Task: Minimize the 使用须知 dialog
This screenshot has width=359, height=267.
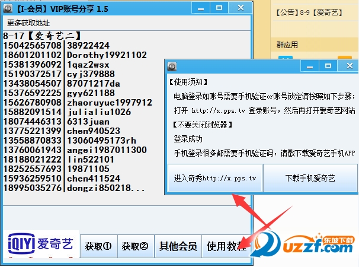Action: pyautogui.click(x=310, y=66)
